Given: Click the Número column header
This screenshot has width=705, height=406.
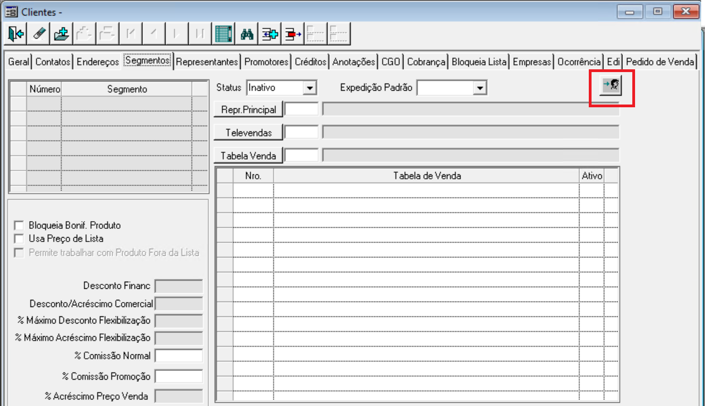Looking at the screenshot, I should point(44,89).
